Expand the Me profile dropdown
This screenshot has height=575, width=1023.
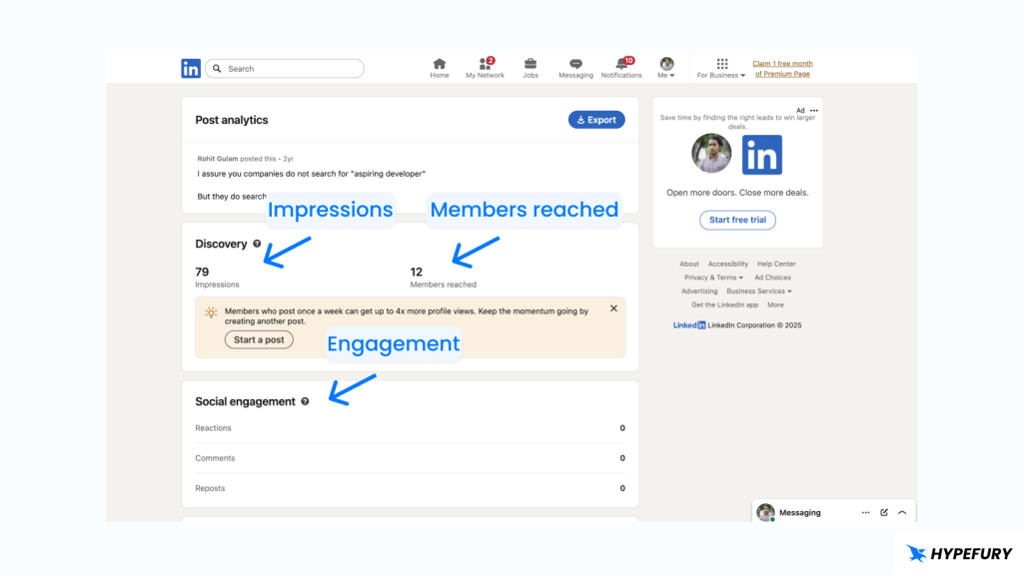(666, 68)
